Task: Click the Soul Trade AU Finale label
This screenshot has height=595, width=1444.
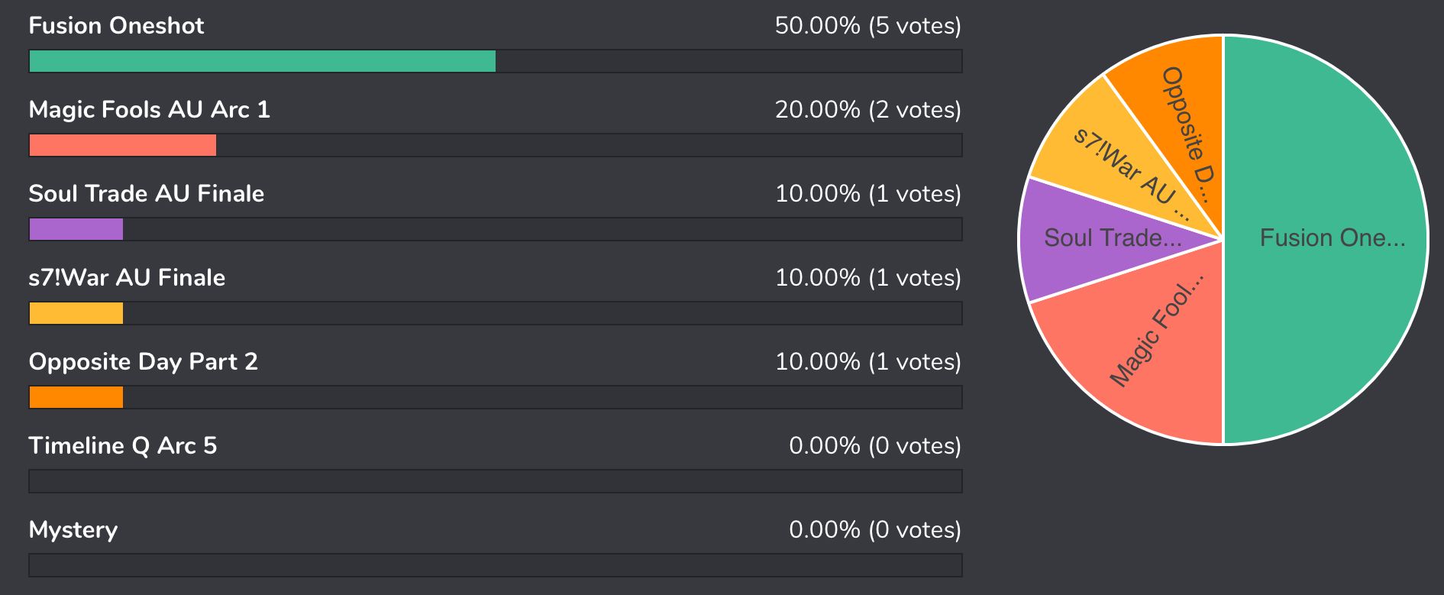Action: [x=147, y=194]
